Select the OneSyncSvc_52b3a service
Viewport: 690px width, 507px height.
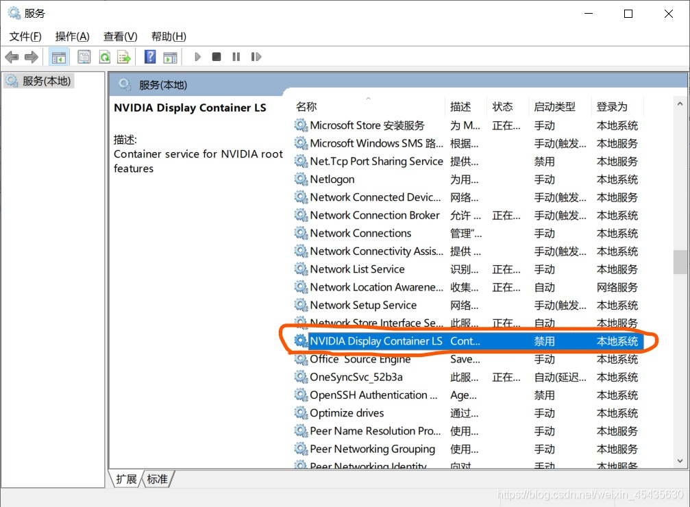pos(468,378)
